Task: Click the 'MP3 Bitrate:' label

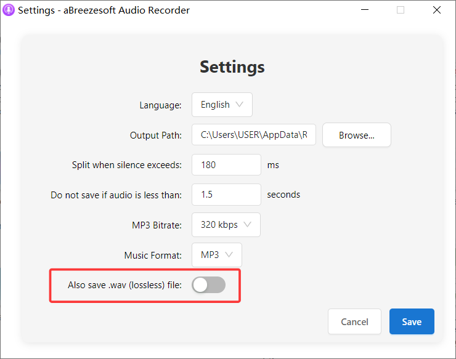Action: point(157,225)
